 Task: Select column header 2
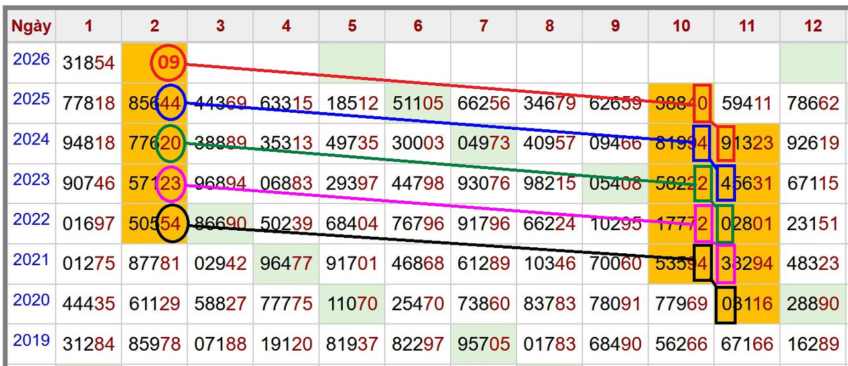[x=154, y=25]
